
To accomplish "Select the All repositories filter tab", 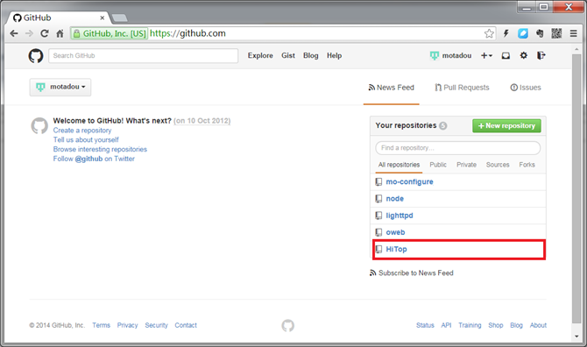I will [x=399, y=165].
